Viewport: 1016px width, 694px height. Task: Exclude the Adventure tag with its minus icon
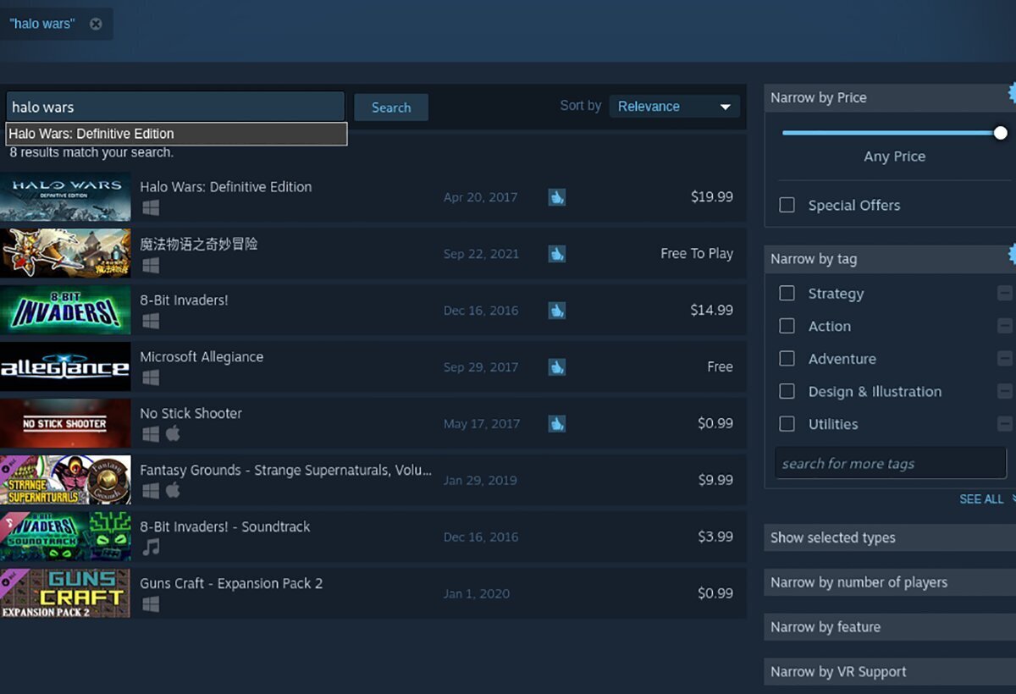1005,359
